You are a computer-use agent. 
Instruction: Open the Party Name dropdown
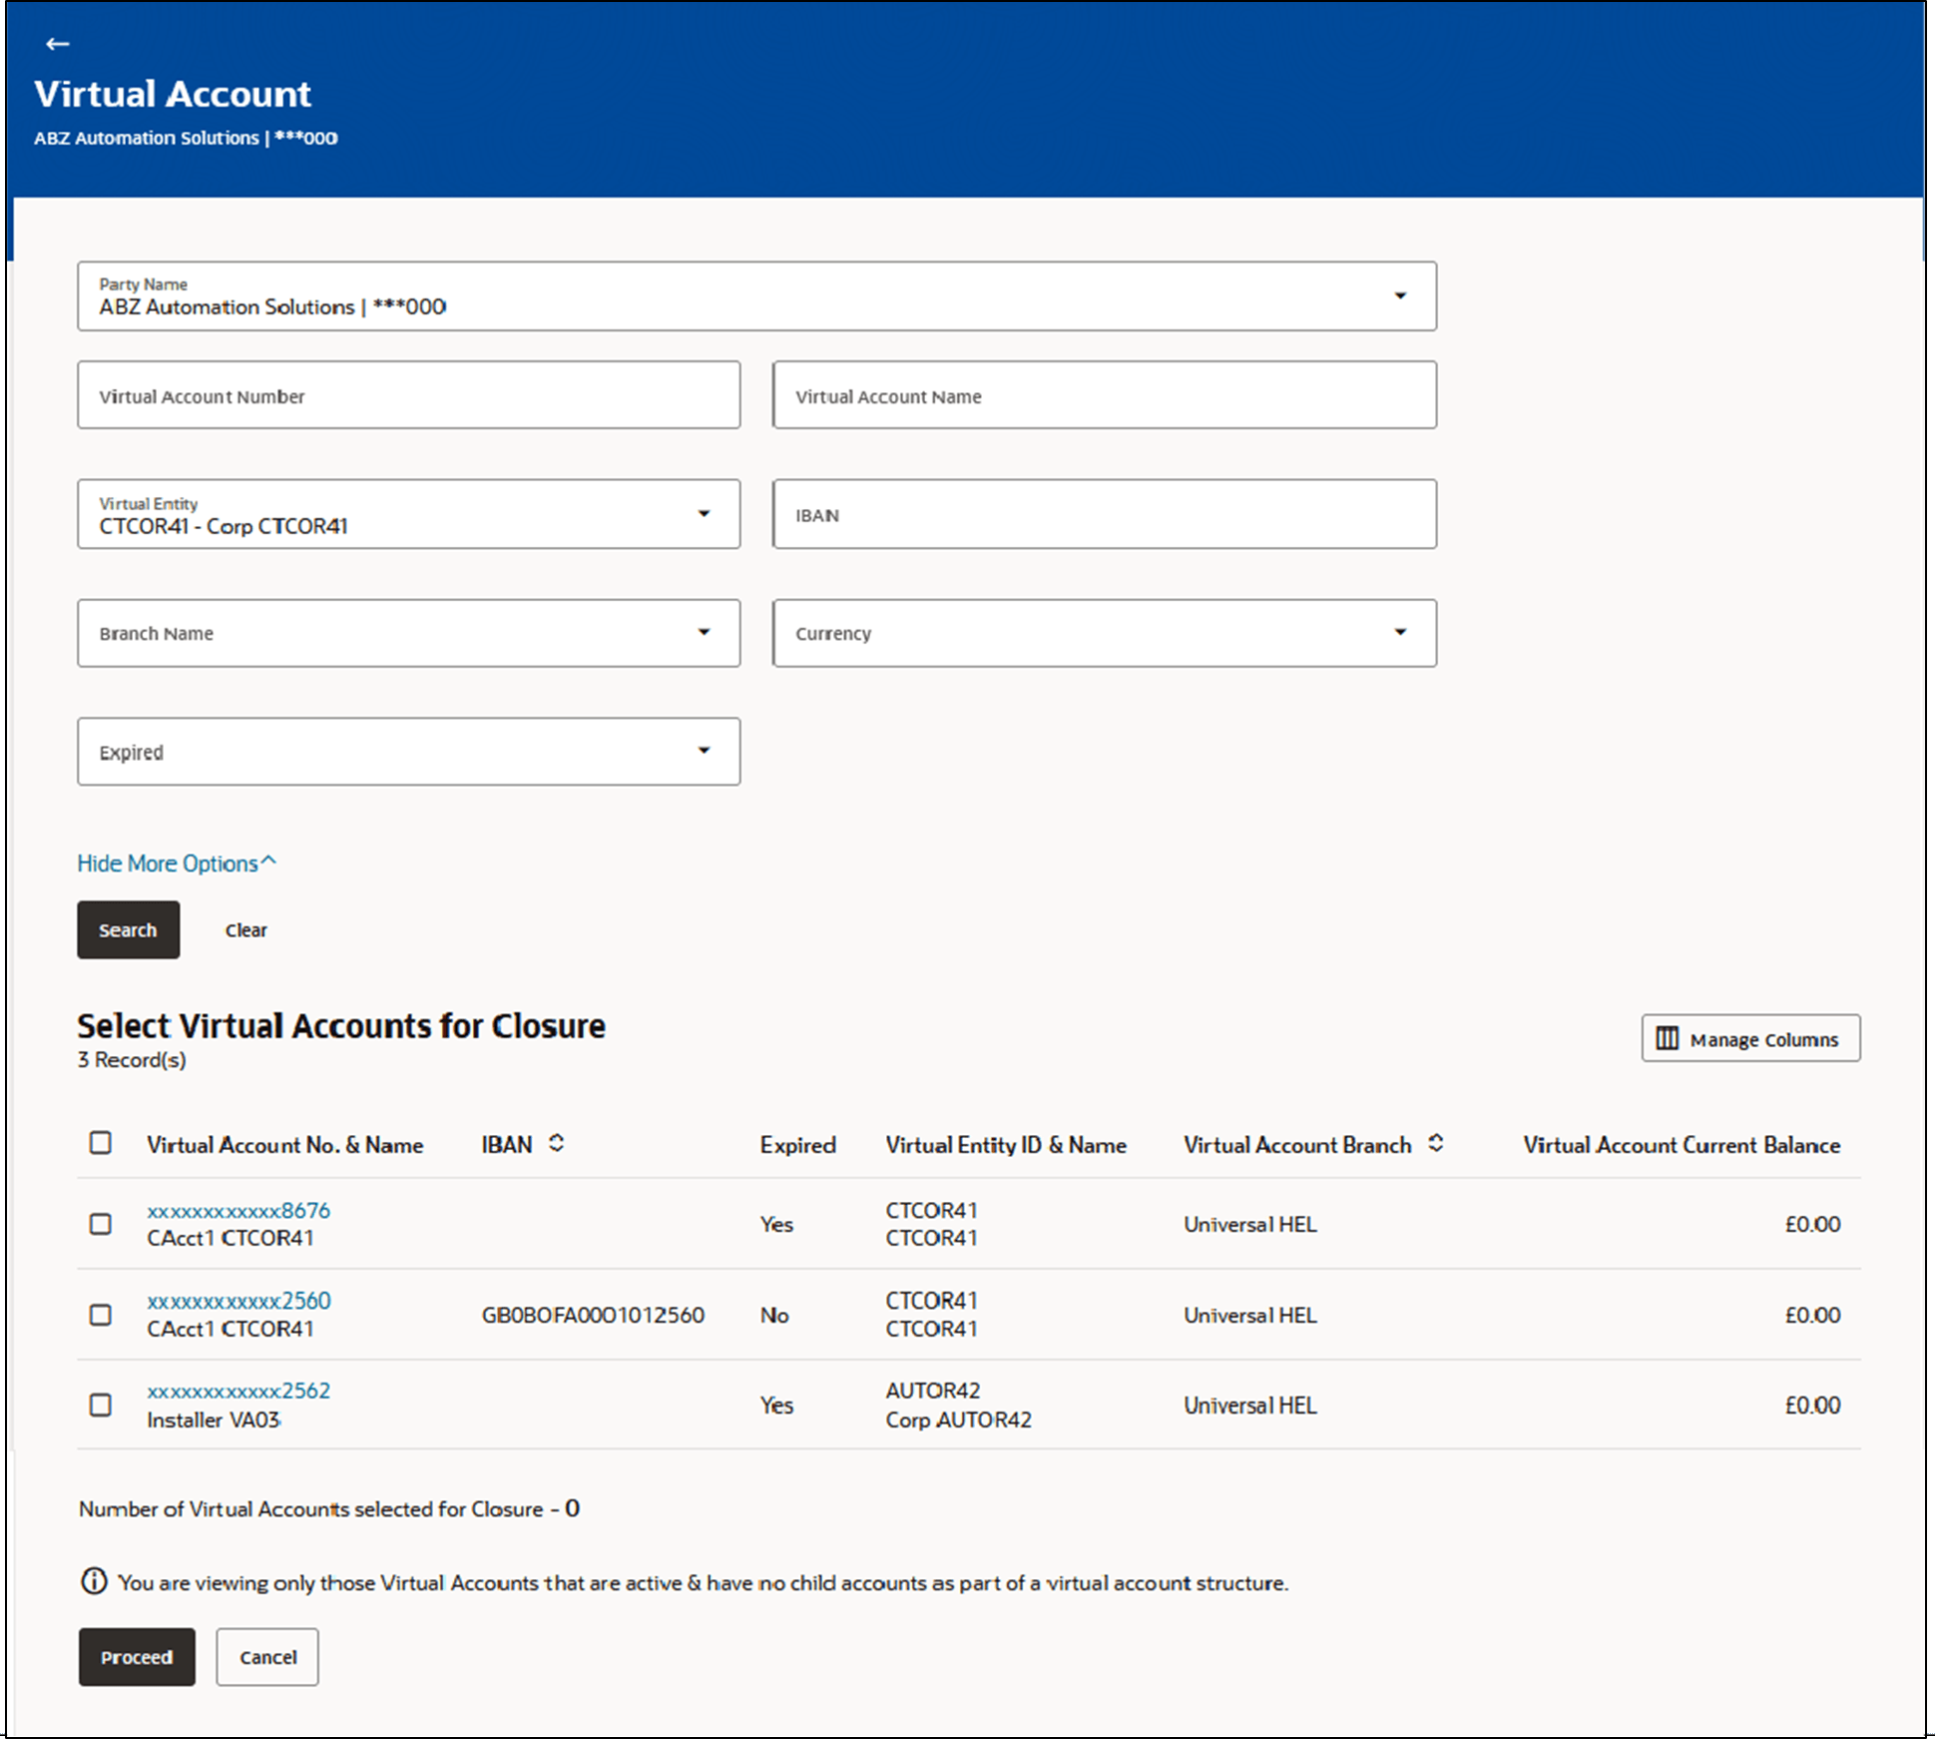pos(1400,295)
